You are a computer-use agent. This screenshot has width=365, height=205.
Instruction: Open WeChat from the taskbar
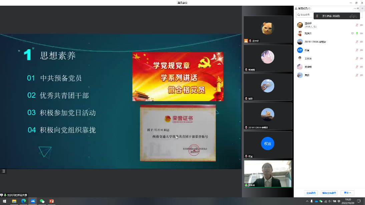[42, 201]
